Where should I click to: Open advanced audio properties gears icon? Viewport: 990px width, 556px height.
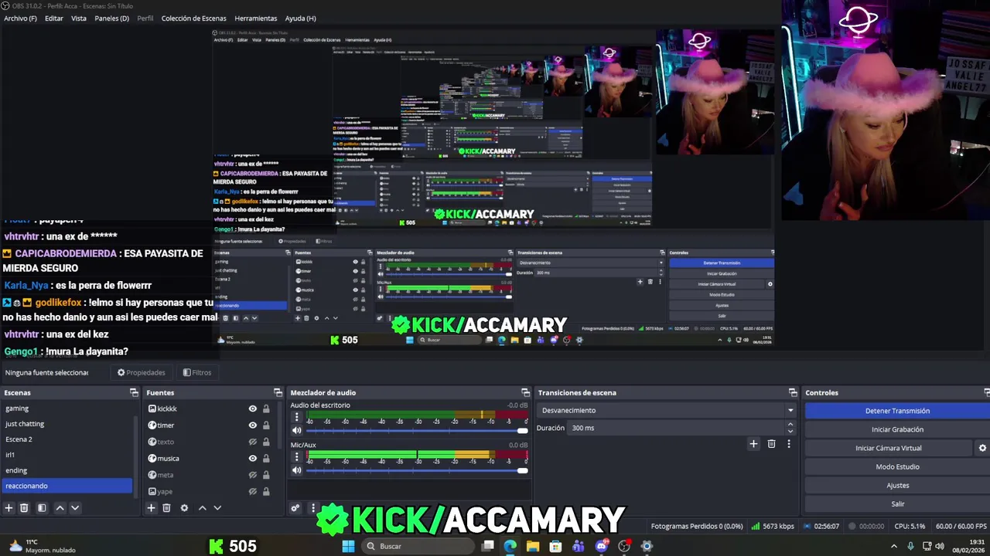tap(295, 507)
